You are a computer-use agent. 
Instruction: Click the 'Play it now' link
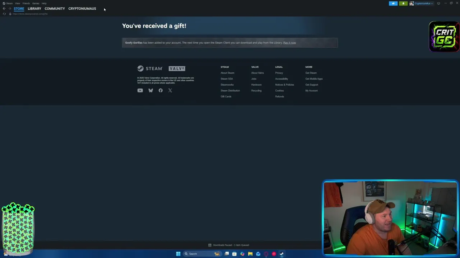click(x=289, y=43)
